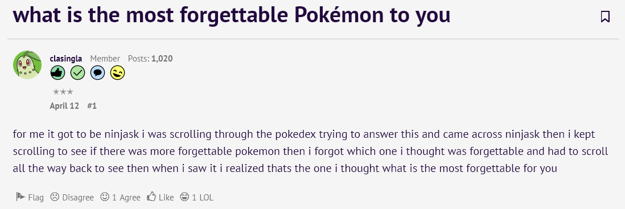This screenshot has width=625, height=209.
Task: Toggle the 1 Agree reaction
Action: tap(120, 197)
